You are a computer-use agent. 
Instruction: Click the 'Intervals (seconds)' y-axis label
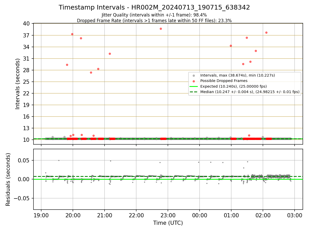(x=18, y=84)
